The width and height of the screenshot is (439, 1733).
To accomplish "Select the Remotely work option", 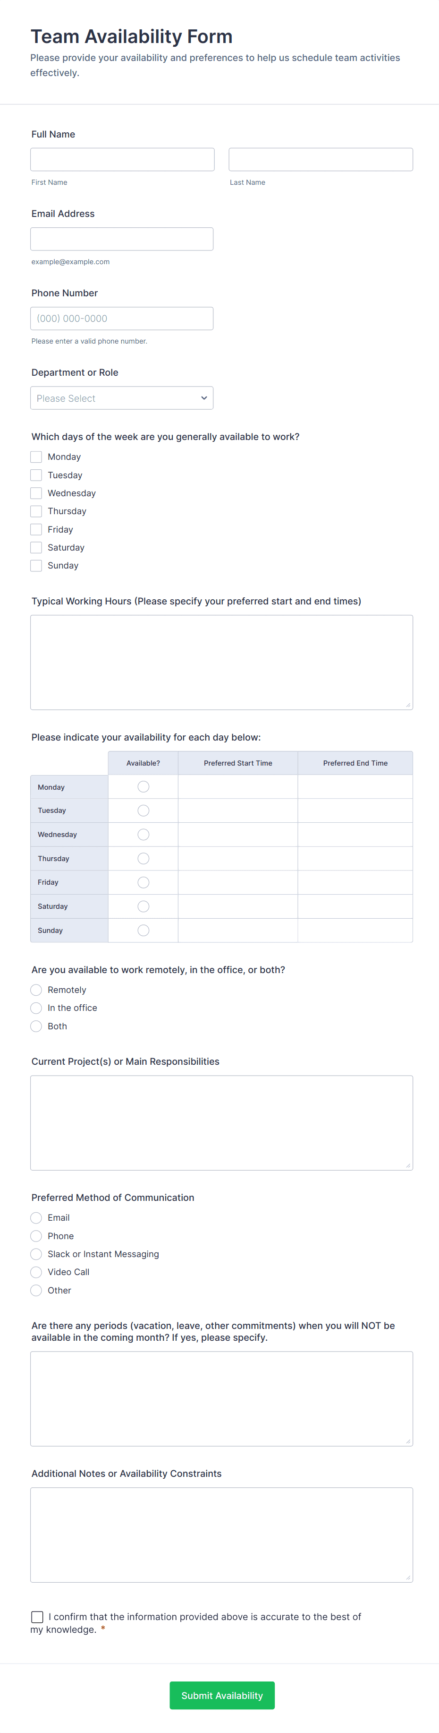I will point(36,990).
